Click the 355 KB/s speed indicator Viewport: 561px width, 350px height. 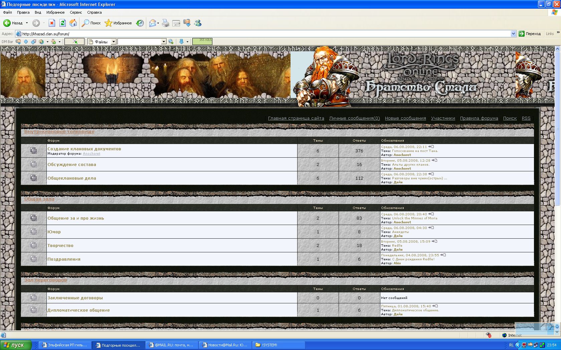coord(202,41)
